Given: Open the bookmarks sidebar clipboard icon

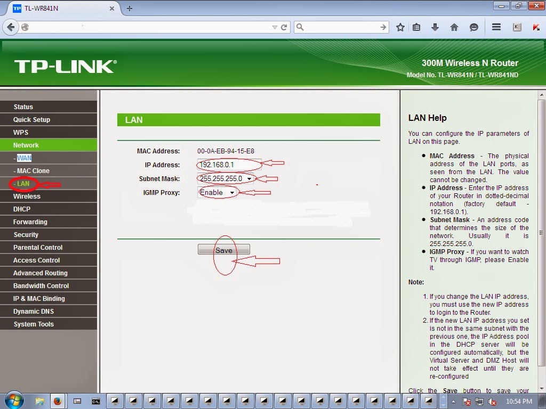Looking at the screenshot, I should (x=416, y=27).
